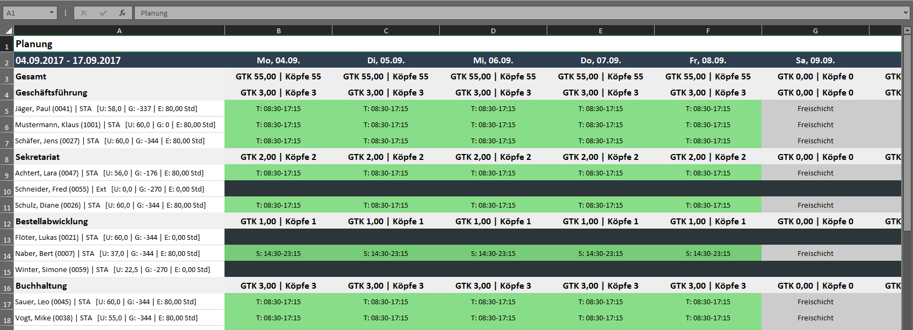Click the Select All corner triangle
This screenshot has height=330, width=913.
coord(8,31)
